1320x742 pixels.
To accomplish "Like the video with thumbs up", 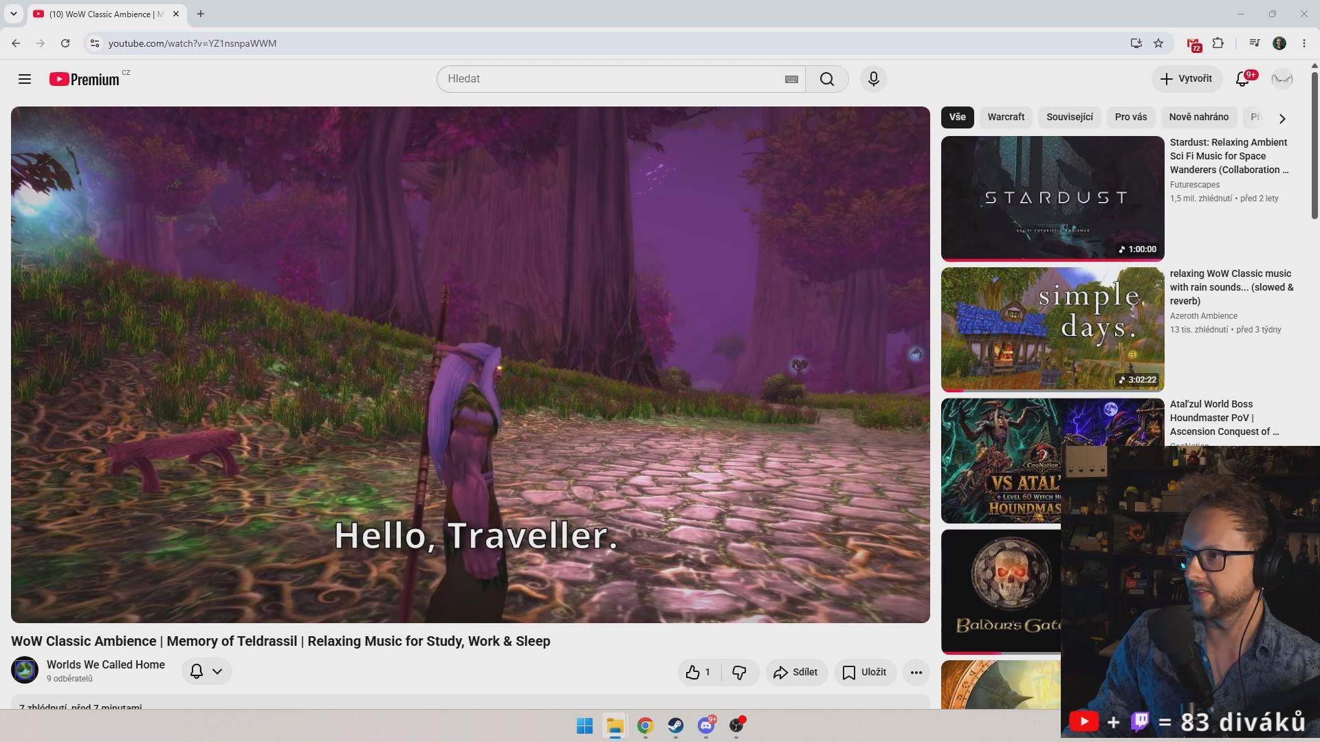I will [x=698, y=672].
